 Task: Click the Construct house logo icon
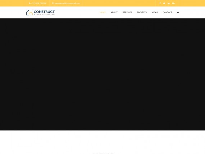[x=29, y=13]
